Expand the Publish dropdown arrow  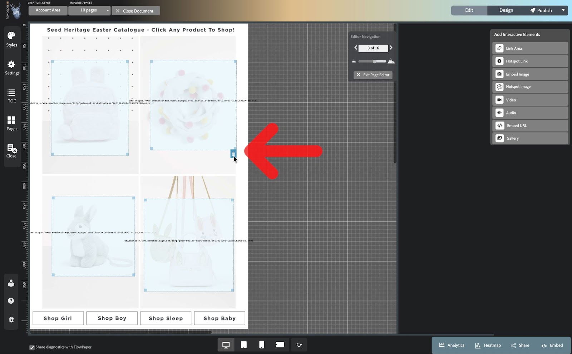pyautogui.click(x=564, y=10)
